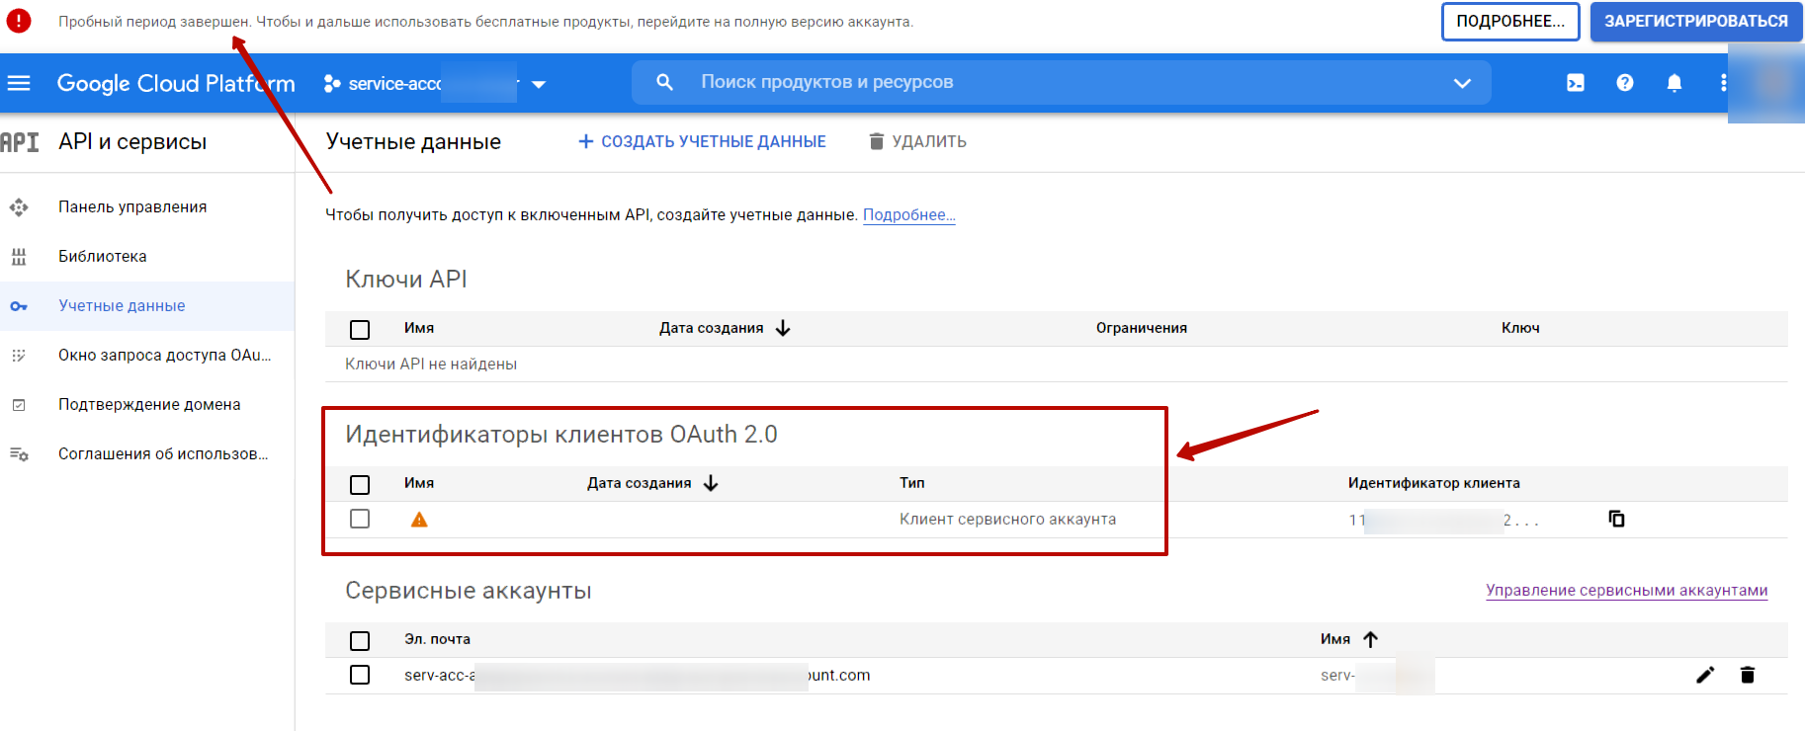Toggle select-all checkbox in OAuth 2.0 table
The height and width of the screenshot is (731, 1805).
360,484
